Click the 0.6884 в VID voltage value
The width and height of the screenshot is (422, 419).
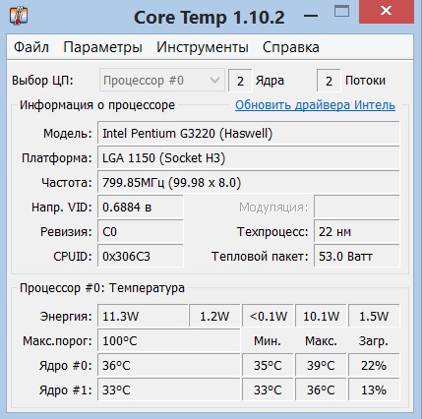141,208
